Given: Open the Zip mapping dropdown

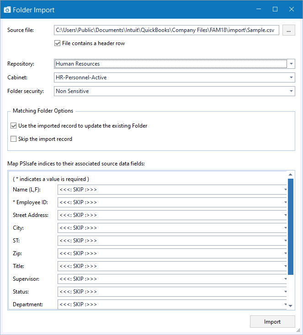Looking at the screenshot, I should (x=172, y=253).
